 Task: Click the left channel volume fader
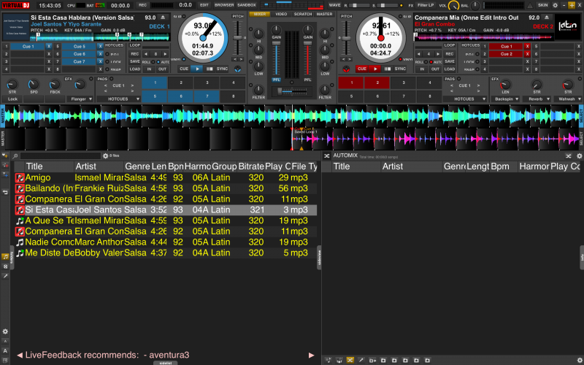(x=277, y=44)
